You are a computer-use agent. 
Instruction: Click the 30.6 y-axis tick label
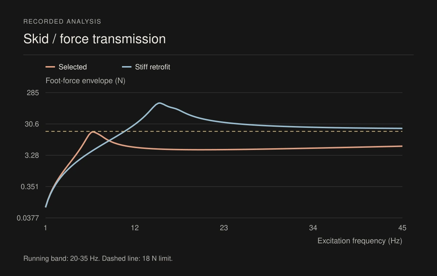32,124
